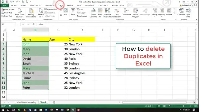
Task: Collapse the ribbon
Action: click(197, 20)
